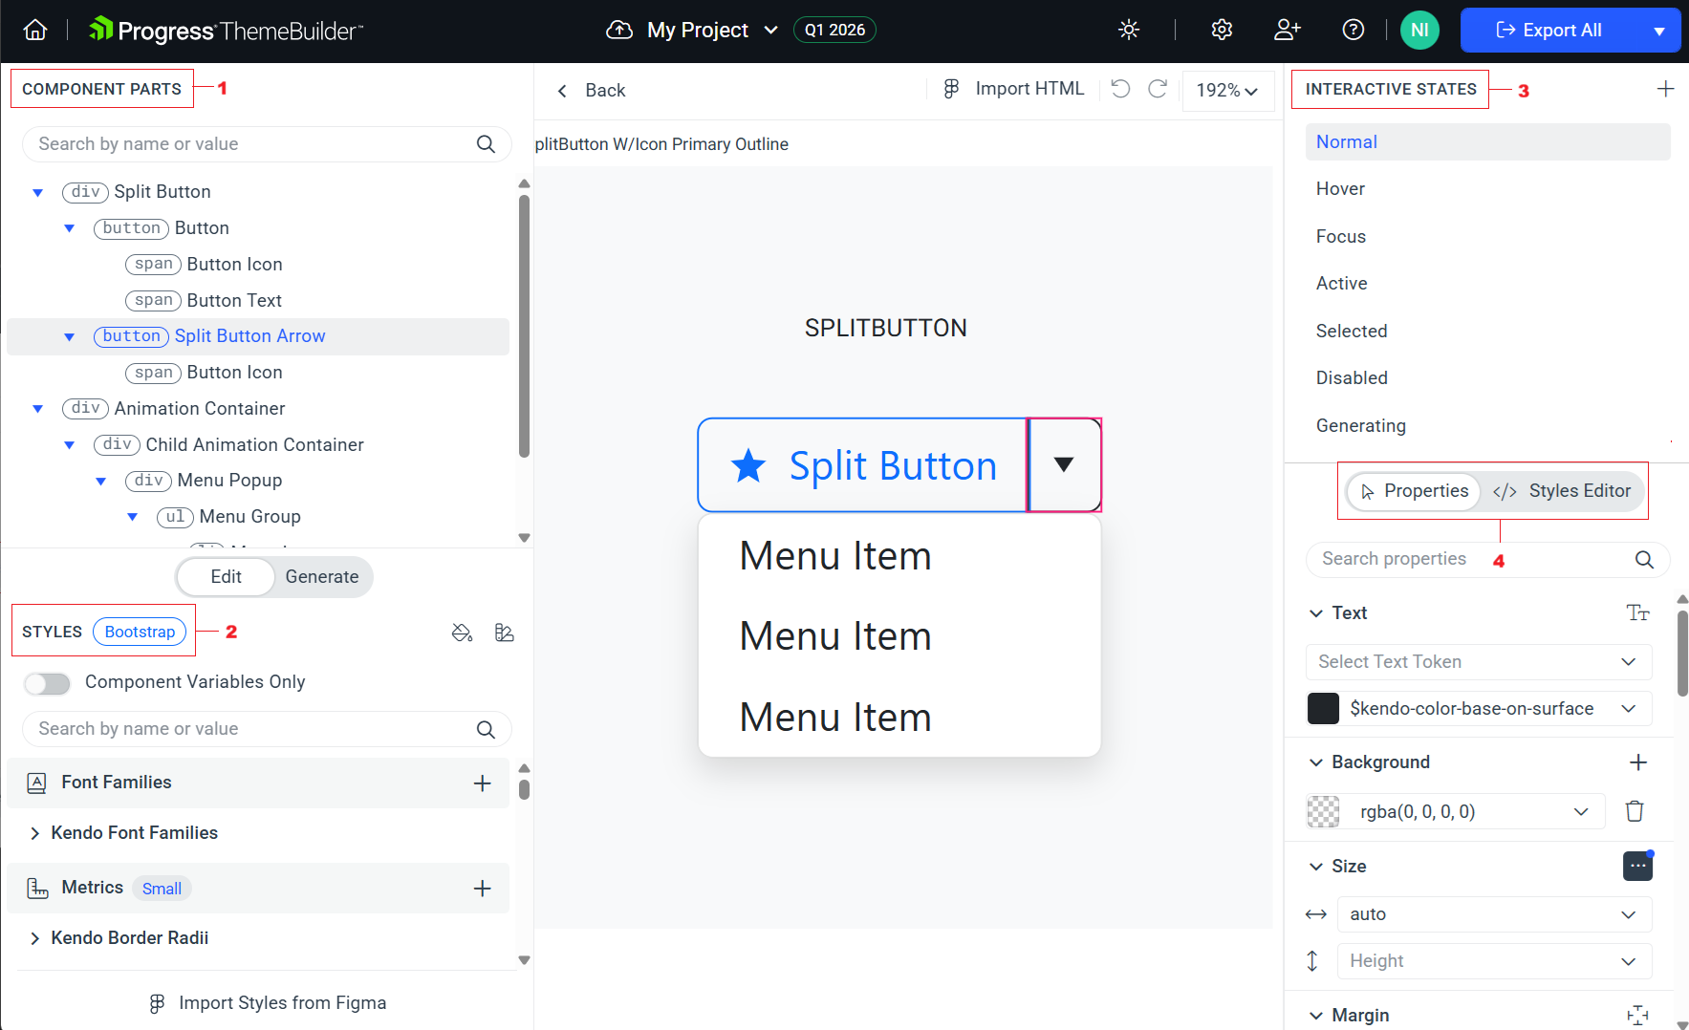Image resolution: width=1689 pixels, height=1030 pixels.
Task: Go to home via the house icon
Action: click(34, 30)
